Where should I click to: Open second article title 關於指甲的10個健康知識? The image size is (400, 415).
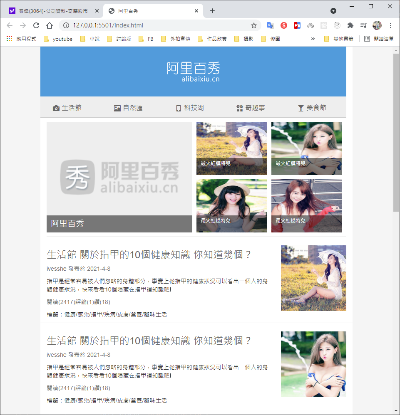149,341
